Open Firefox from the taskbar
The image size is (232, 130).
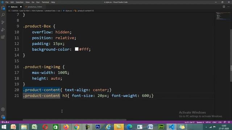click(66, 127)
